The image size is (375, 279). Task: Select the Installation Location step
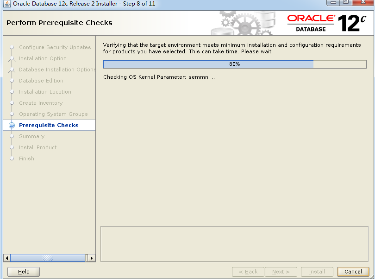pyautogui.click(x=45, y=92)
